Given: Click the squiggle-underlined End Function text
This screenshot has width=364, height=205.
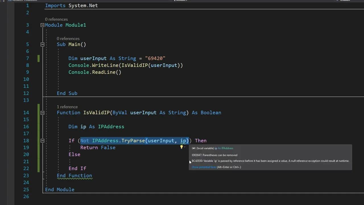Looking at the screenshot, I should click(74, 175).
